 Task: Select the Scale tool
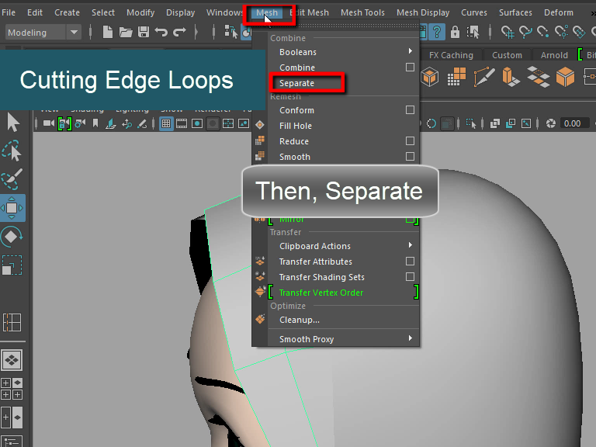[x=13, y=265]
